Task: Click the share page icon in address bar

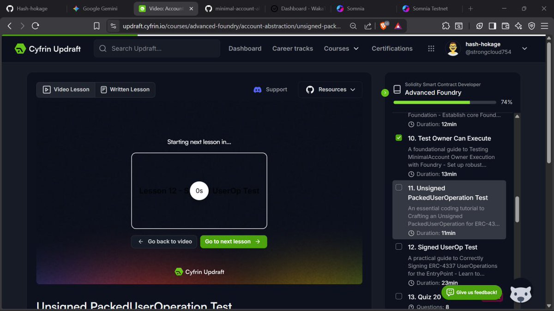Action: coord(368,26)
